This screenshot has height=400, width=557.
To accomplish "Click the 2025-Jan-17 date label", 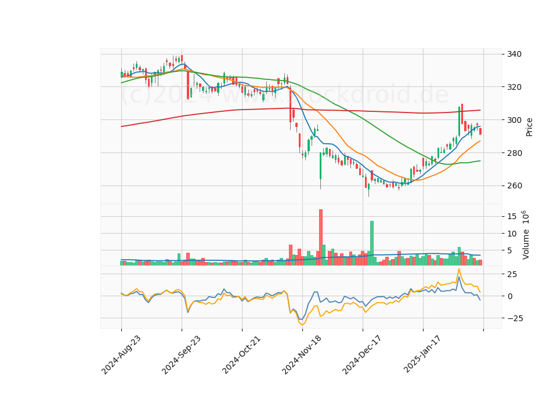I will tap(422, 355).
